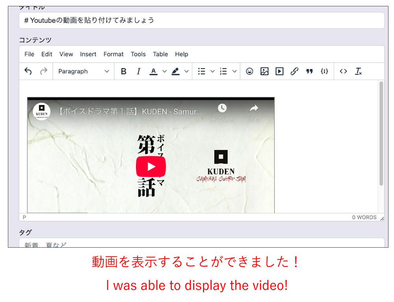Click the P element path
Screen dimensions: 394x302
point(24,217)
